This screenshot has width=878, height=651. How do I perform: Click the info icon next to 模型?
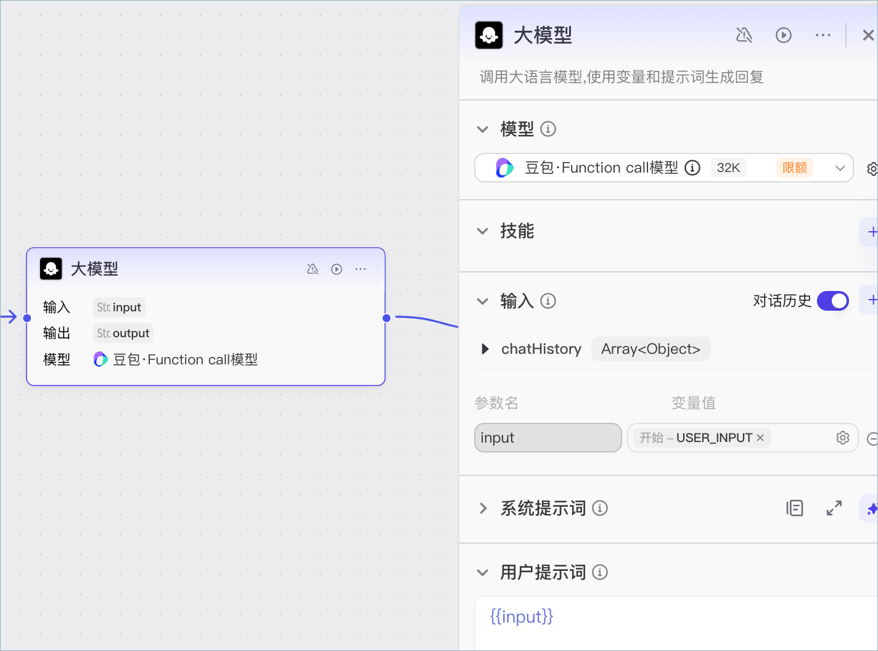click(548, 129)
